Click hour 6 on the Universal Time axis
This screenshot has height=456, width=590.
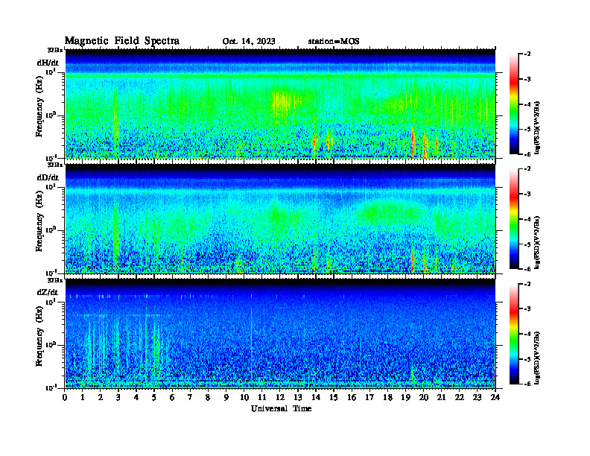[172, 397]
